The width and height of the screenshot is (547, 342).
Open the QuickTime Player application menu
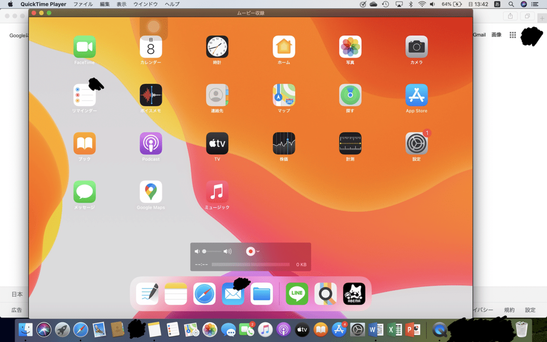coord(43,4)
